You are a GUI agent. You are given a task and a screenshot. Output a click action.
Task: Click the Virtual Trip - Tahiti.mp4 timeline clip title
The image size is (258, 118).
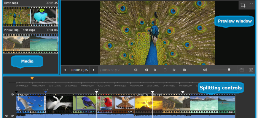pos(149,95)
